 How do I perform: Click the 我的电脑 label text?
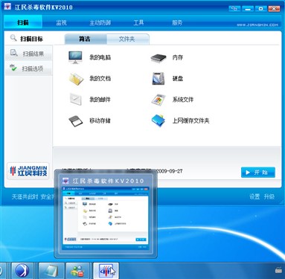100,57
